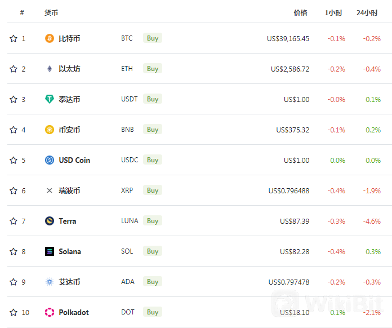Sort by the 价格 column header
Screen dimensions: 392x328
click(300, 13)
